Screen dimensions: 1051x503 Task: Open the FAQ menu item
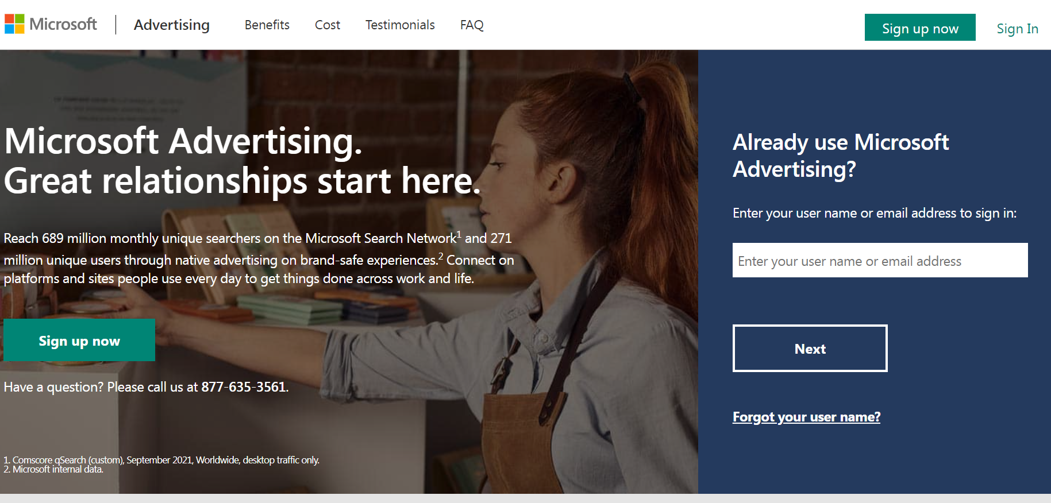(472, 25)
